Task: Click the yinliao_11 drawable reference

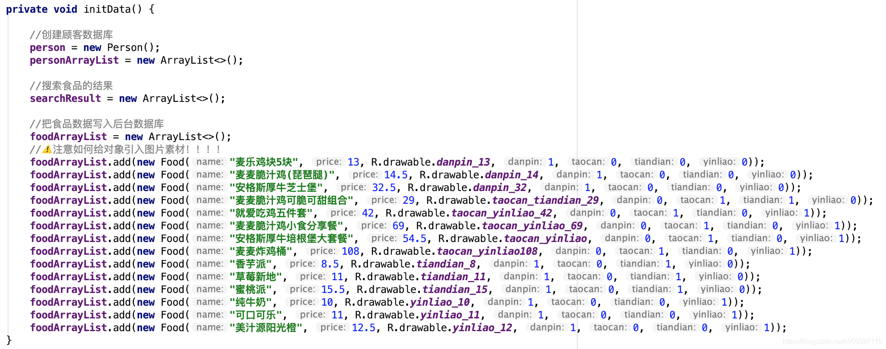Action: coord(450,315)
